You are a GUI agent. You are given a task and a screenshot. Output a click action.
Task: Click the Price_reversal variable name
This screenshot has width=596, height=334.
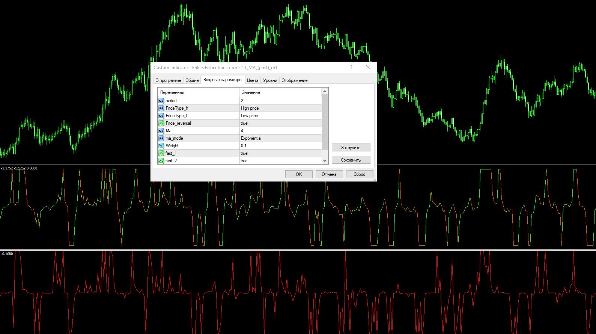click(x=178, y=123)
